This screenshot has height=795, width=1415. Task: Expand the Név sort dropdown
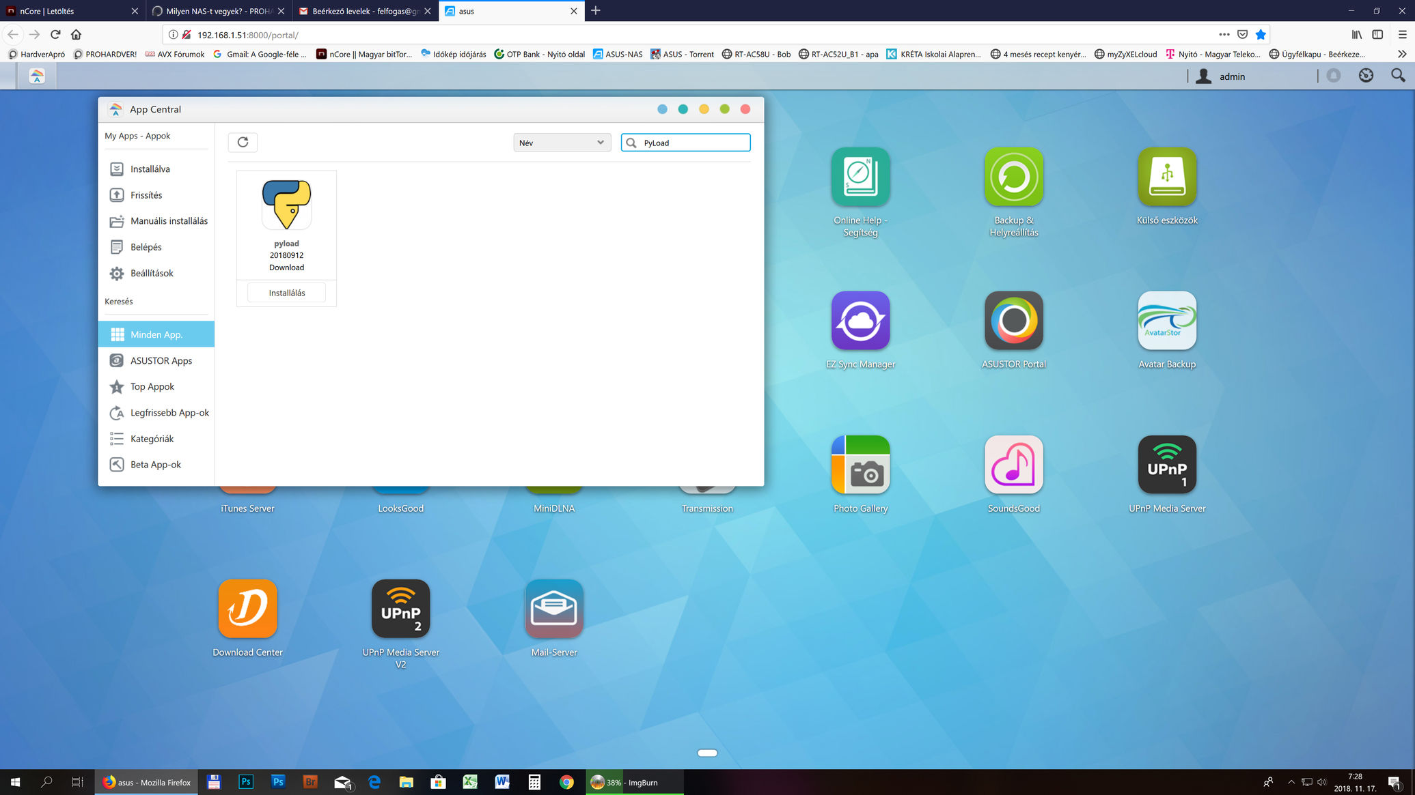[x=561, y=142]
